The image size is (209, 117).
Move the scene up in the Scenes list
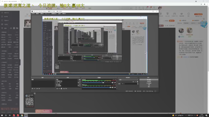coord(37,89)
